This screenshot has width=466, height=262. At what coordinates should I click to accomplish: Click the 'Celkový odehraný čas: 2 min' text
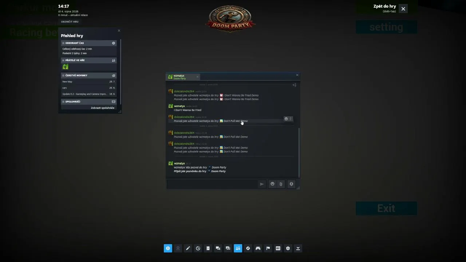point(77,49)
